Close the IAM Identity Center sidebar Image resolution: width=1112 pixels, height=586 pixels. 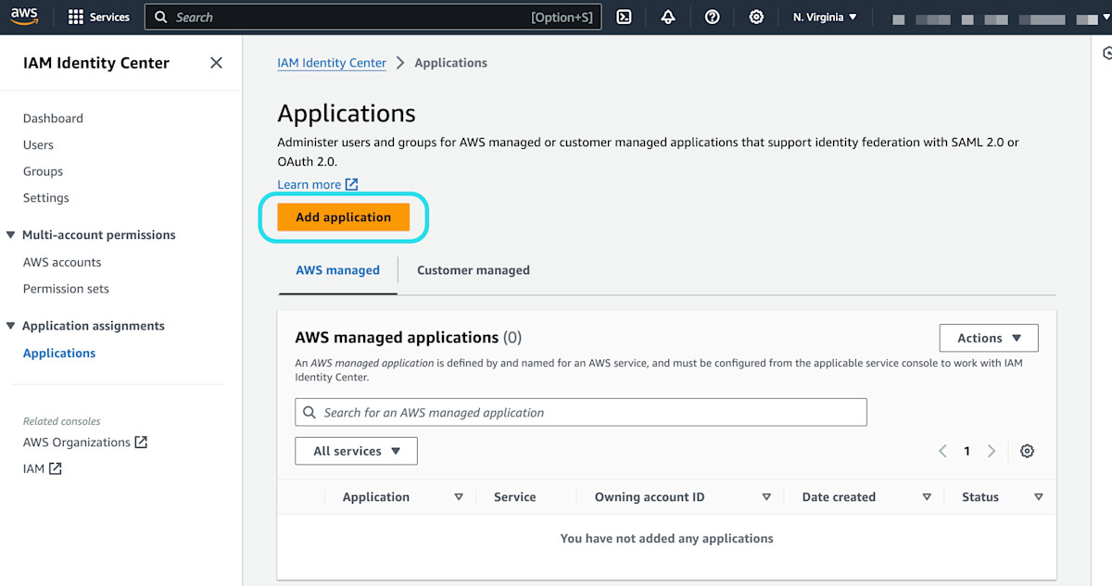coord(216,63)
